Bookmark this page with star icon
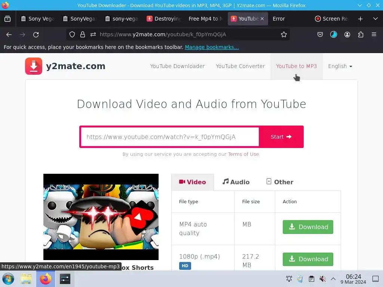 [284, 35]
